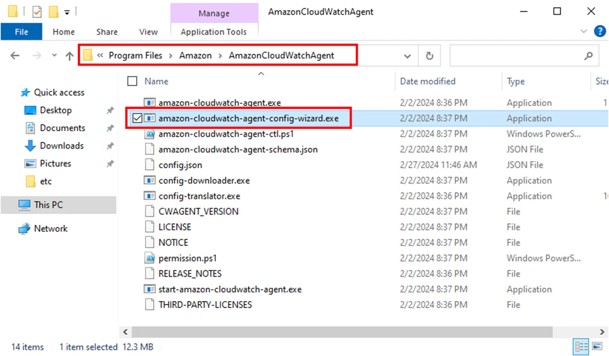Select amazon-cloudwatch-agent-ctl.ps1 PowerShell script icon
The height and width of the screenshot is (356, 609).
pyautogui.click(x=150, y=134)
